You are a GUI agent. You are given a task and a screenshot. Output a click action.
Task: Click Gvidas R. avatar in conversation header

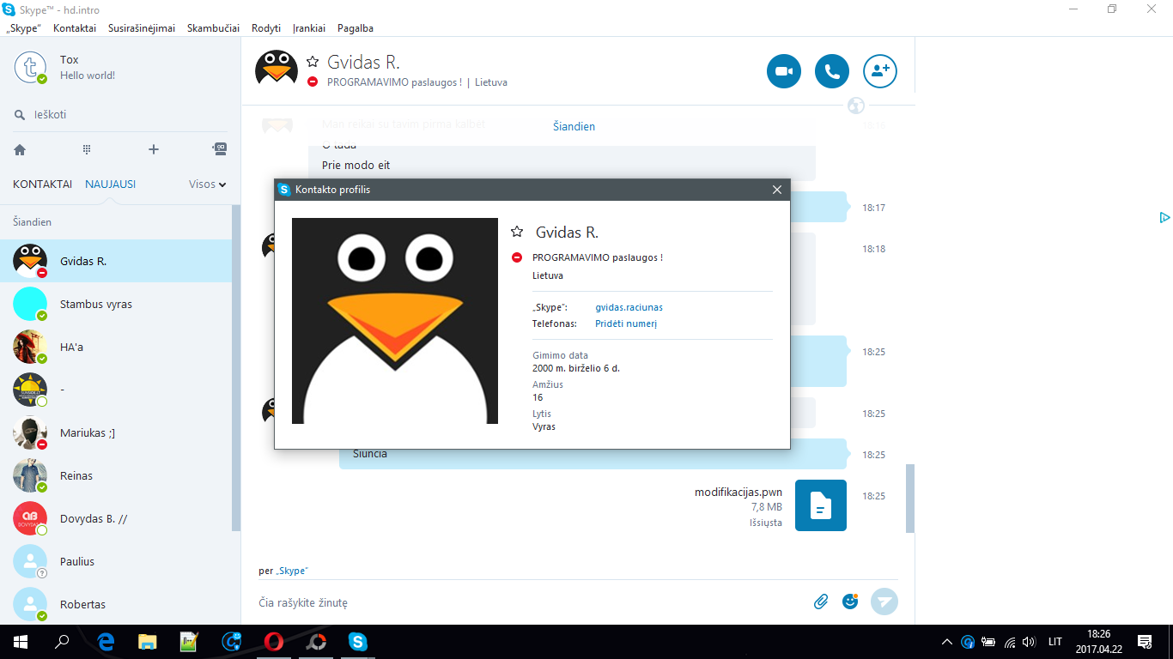[277, 68]
